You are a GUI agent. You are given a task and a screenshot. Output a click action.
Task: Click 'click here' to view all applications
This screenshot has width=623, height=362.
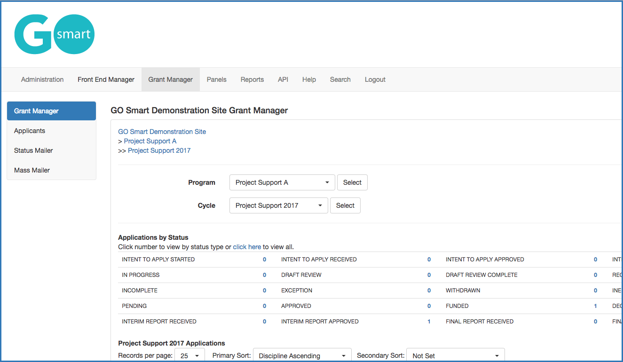[x=247, y=247]
